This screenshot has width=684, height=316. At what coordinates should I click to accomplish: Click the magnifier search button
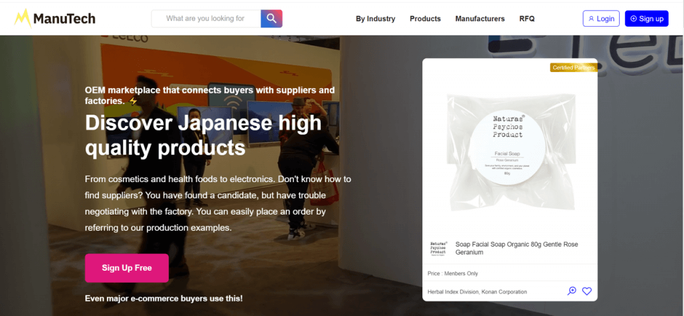pos(271,19)
